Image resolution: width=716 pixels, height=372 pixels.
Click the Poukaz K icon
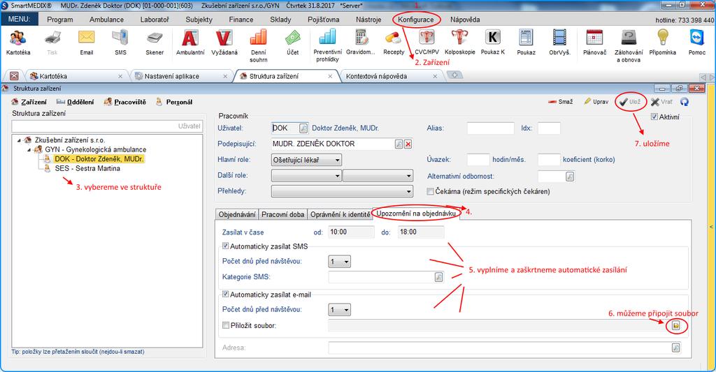493,38
